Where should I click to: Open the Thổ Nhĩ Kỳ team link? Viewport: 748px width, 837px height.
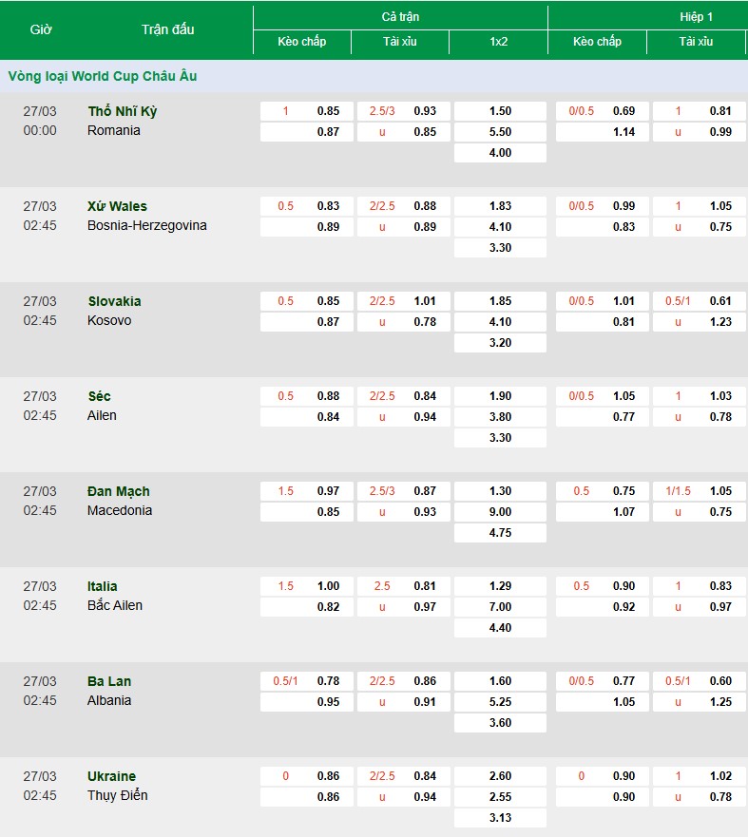pos(122,111)
